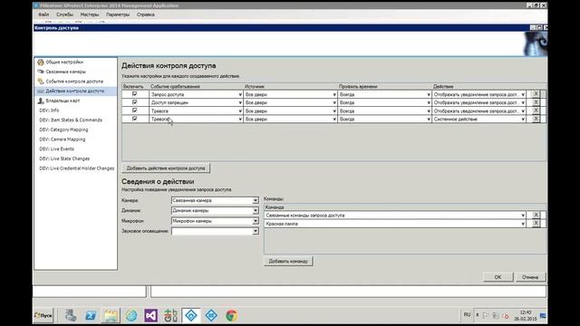Open action dropdown 'Системное действие'
Screen dimensions: 580x326
tap(523, 119)
